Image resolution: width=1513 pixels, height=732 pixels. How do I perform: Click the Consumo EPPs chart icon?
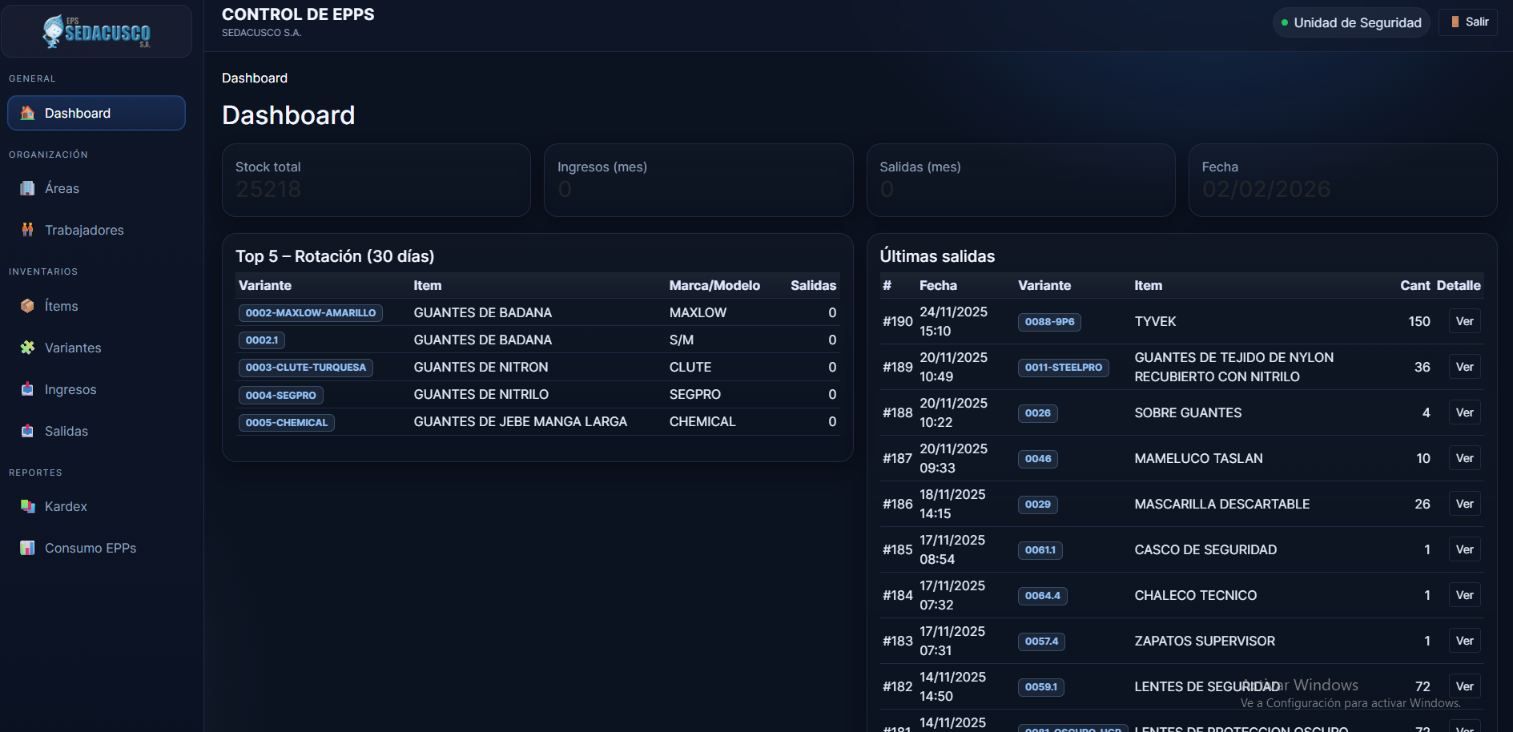coord(27,548)
